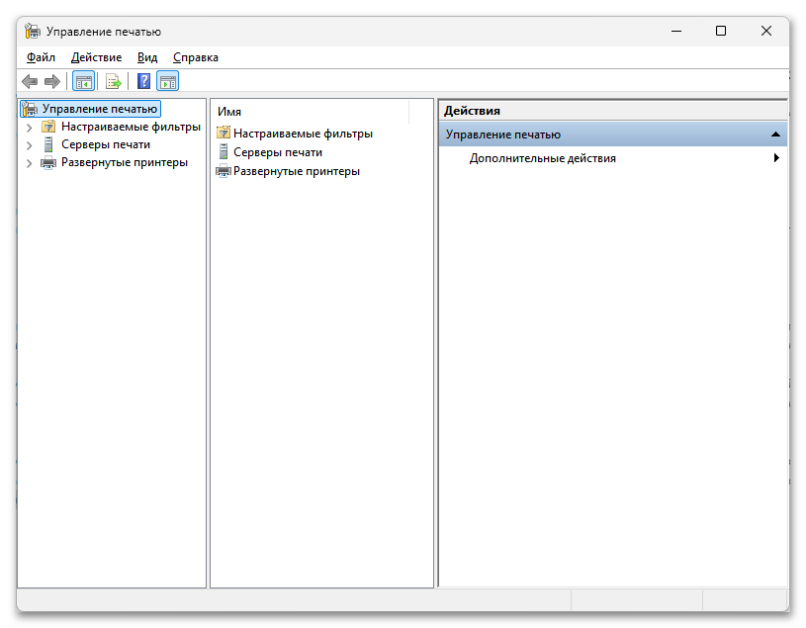806x628 pixels.
Task: Collapse the Управление печатью actions section arrow
Action: click(x=775, y=135)
